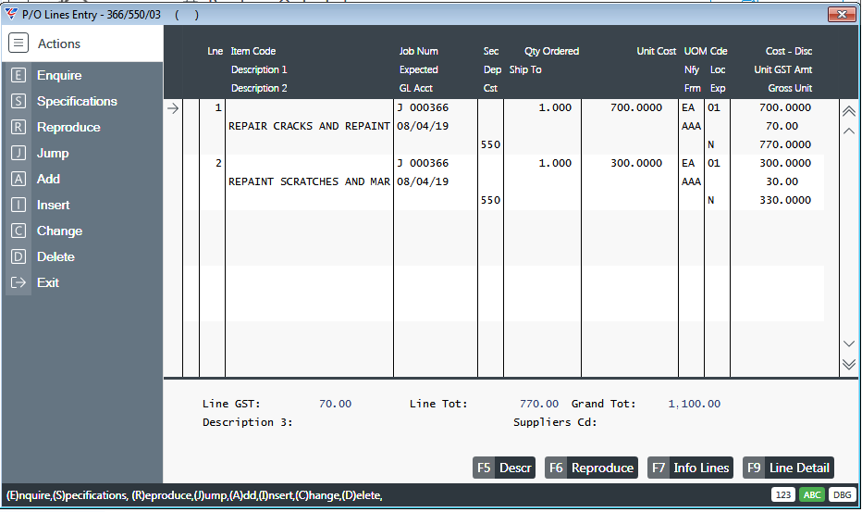This screenshot has width=862, height=512.
Task: Jump to bottom with double down chevron
Action: coord(849,364)
